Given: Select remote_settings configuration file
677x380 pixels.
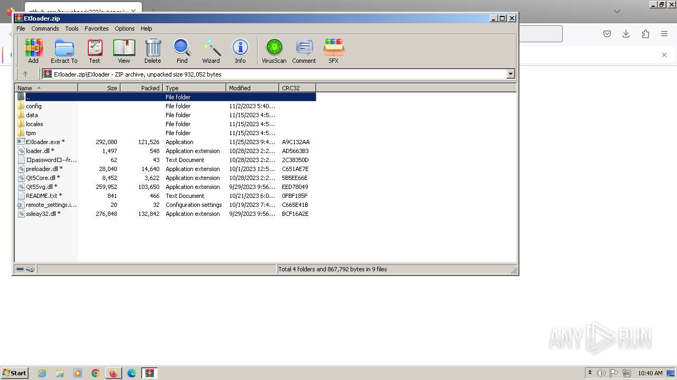Looking at the screenshot, I should 166,205.
